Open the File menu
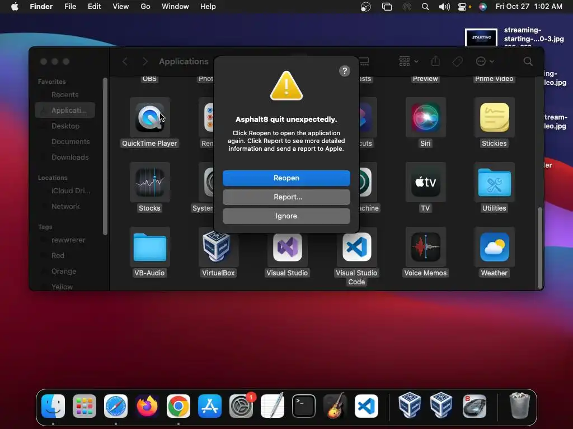 (x=70, y=7)
